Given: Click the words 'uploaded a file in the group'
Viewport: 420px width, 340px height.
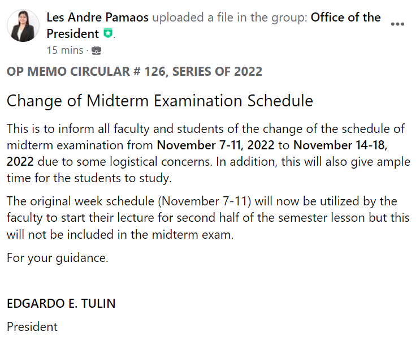Looking at the screenshot, I should 230,18.
